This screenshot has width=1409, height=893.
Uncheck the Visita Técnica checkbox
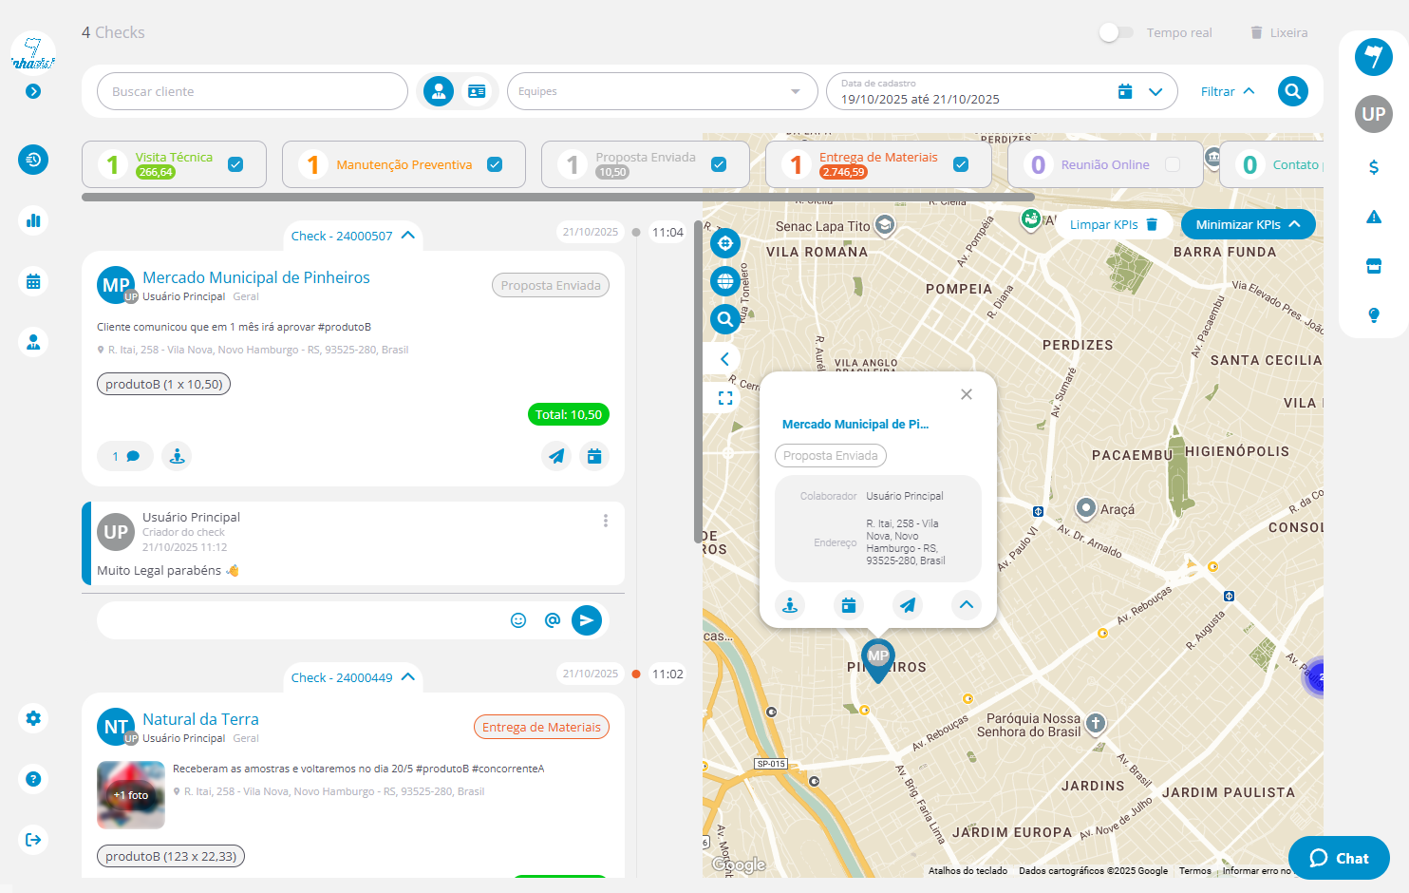click(235, 164)
